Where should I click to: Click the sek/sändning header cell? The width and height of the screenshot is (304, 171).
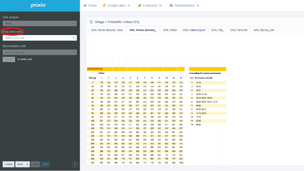[99, 69]
